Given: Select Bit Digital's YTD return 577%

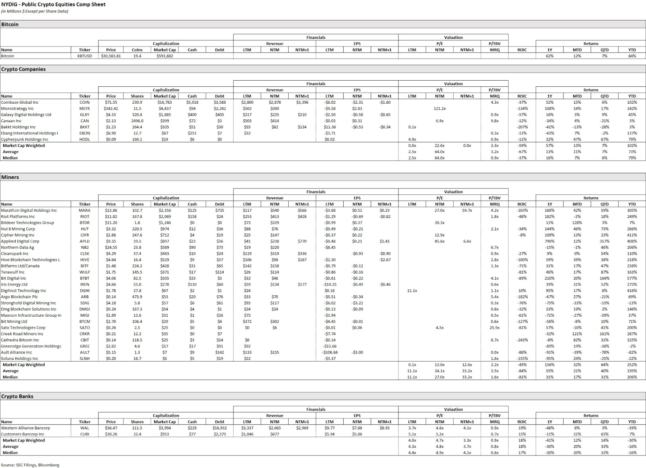Looking at the screenshot, I should [632, 278].
